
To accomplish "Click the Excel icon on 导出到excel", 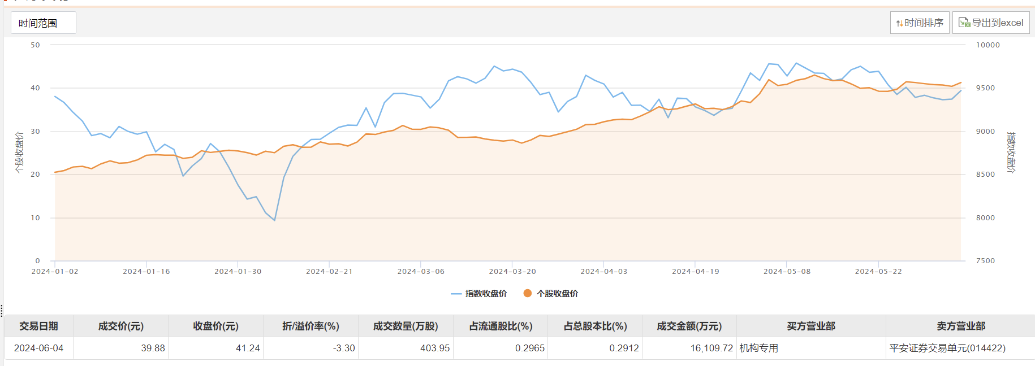I will click(964, 23).
